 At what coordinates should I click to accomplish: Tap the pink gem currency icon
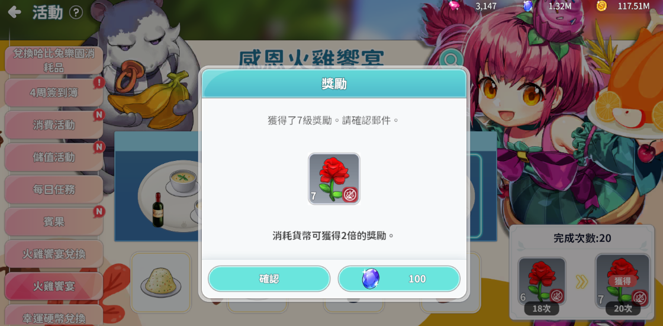455,6
